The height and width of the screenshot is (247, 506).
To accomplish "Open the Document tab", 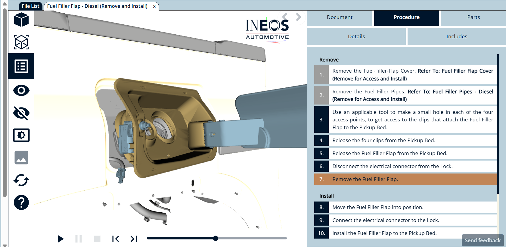I will tap(340, 17).
